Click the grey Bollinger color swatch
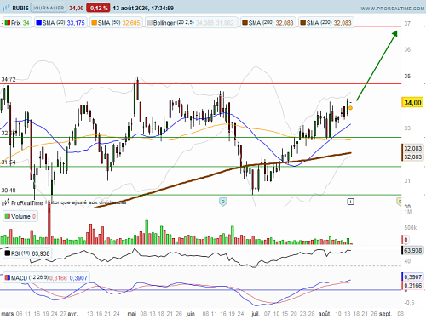The height and width of the screenshot is (319, 426). click(x=150, y=22)
